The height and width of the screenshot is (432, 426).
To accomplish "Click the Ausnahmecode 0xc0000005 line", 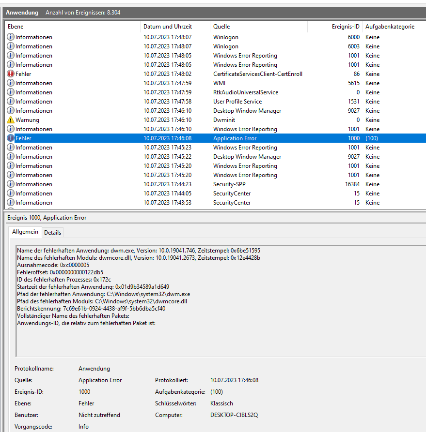I will coord(53,265).
